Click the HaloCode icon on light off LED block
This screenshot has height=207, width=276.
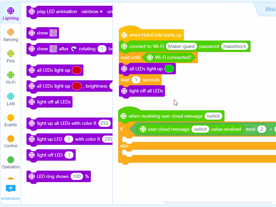tap(32, 155)
